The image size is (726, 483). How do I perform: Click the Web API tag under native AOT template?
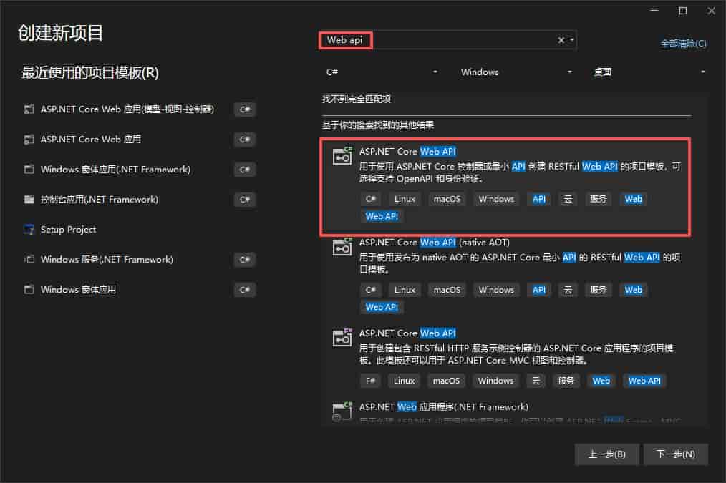coord(382,307)
